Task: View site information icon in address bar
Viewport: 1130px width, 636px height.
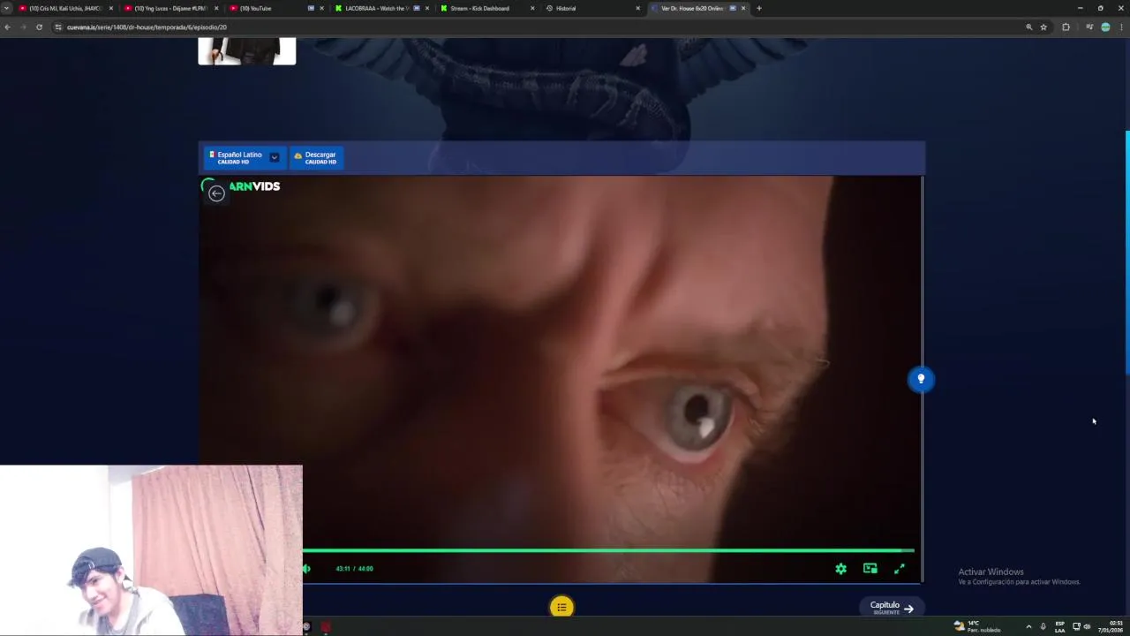Action: [58, 27]
